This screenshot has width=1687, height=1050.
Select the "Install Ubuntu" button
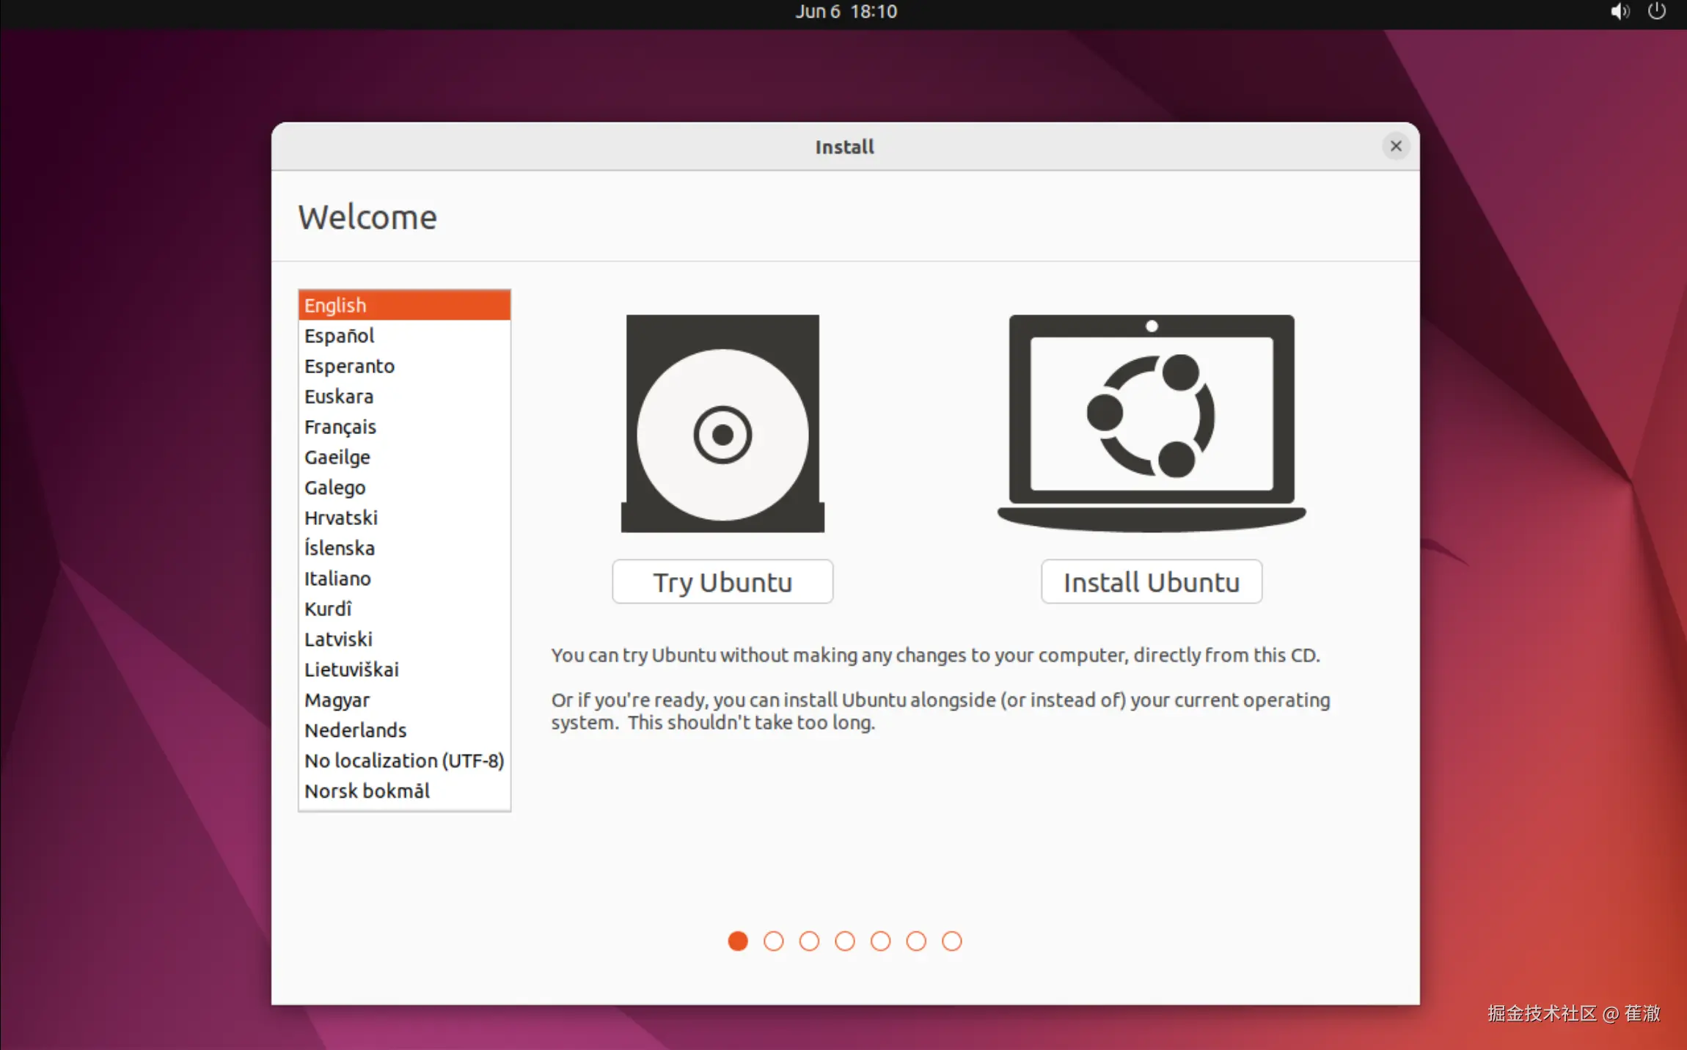click(1150, 581)
